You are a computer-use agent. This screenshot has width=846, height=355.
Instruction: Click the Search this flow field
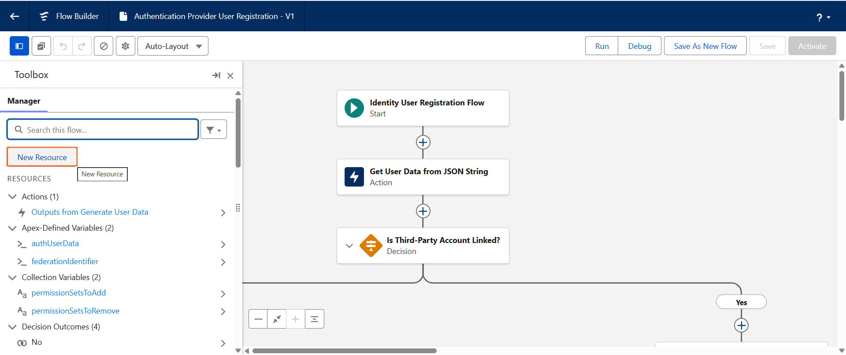tap(103, 130)
